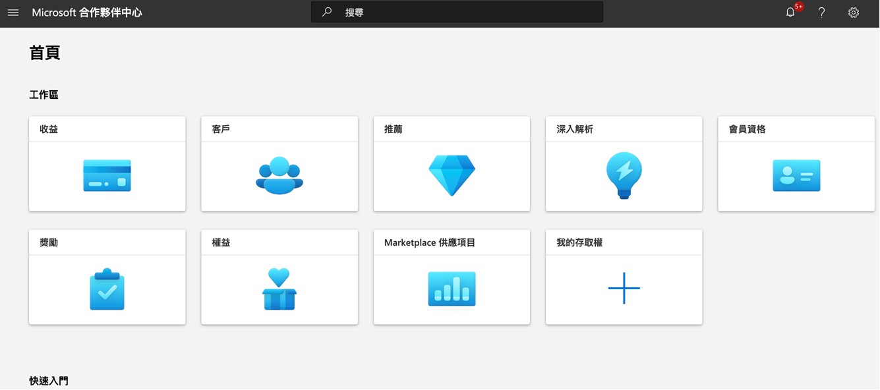Select the 我的存取權 tile heading
Image resolution: width=880 pixels, height=390 pixels.
(x=579, y=242)
